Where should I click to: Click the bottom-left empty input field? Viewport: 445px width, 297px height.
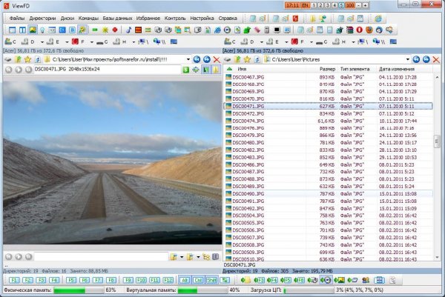pos(102,257)
